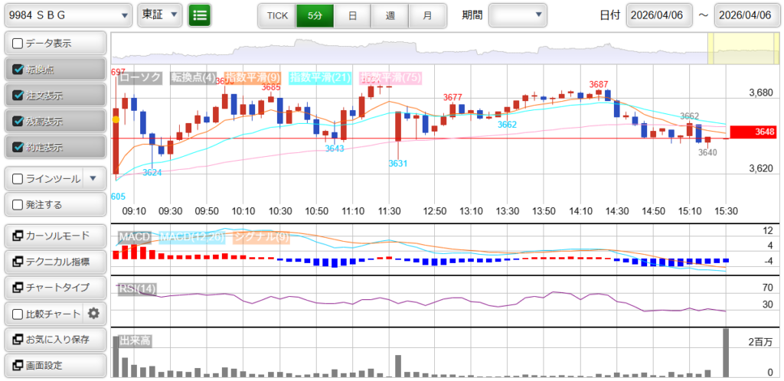Image resolution: width=784 pixels, height=381 pixels.
Task: Click the start date field 2026/04/06
Action: click(659, 15)
